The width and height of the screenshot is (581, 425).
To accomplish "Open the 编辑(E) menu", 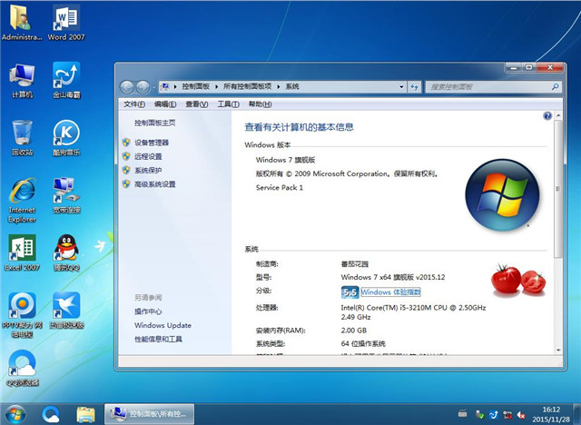I will tap(165, 104).
